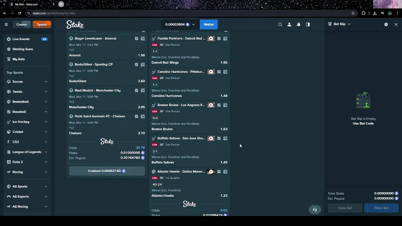Open the balance currency dropdown
The width and height of the screenshot is (402, 226).
point(180,24)
